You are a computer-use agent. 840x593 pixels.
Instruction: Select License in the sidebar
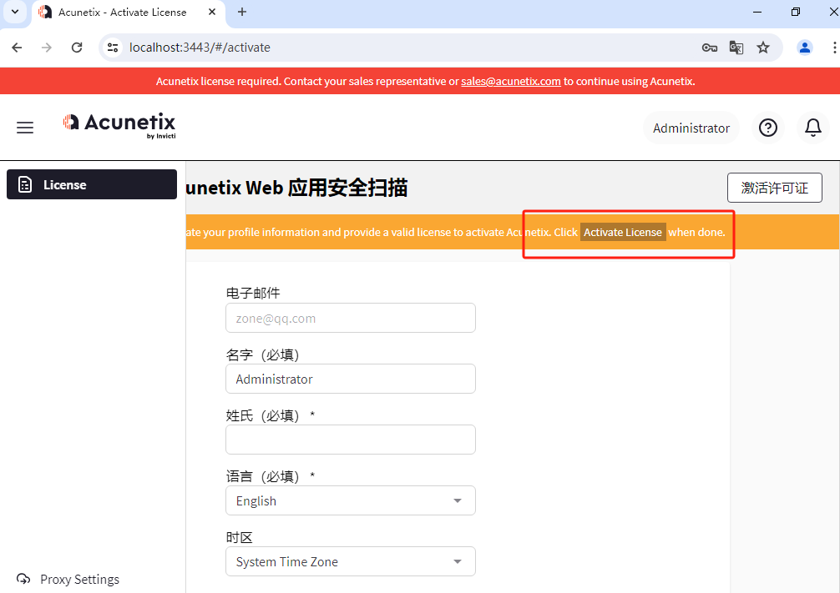click(x=92, y=184)
